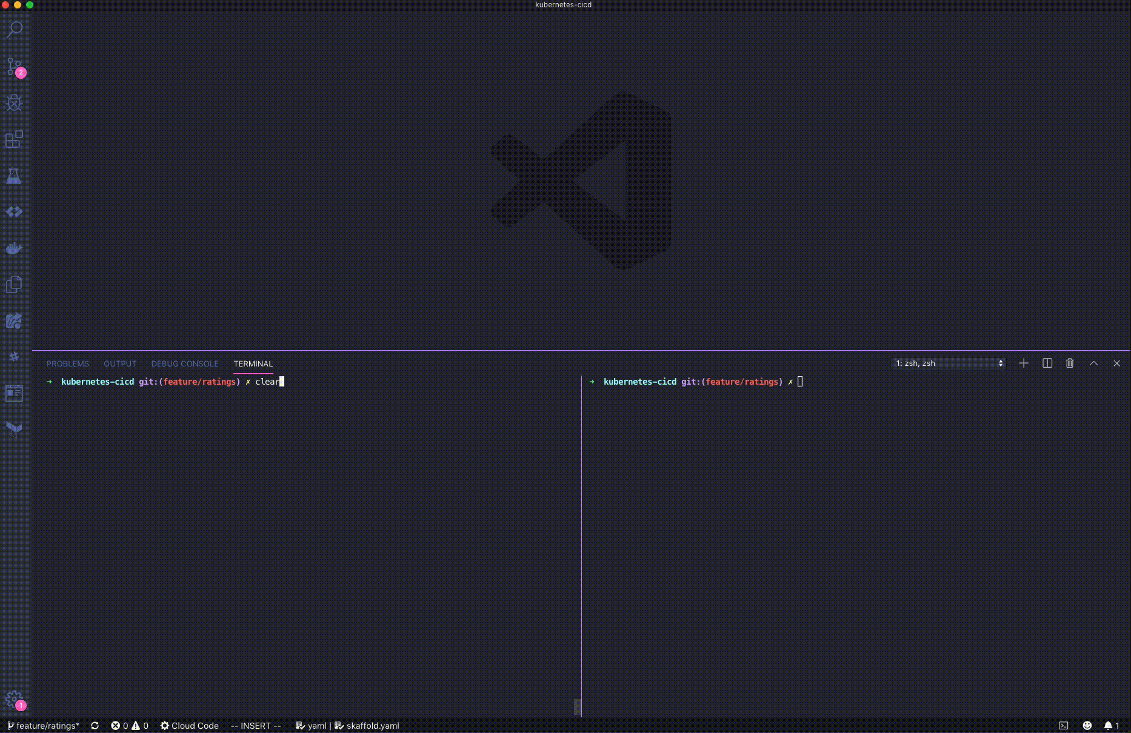Click the synchronize changes icon
Screen dimensions: 1131x733
tap(95, 726)
